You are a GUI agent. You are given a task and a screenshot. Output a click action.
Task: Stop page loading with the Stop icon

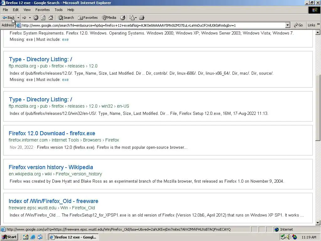(x=36, y=18)
